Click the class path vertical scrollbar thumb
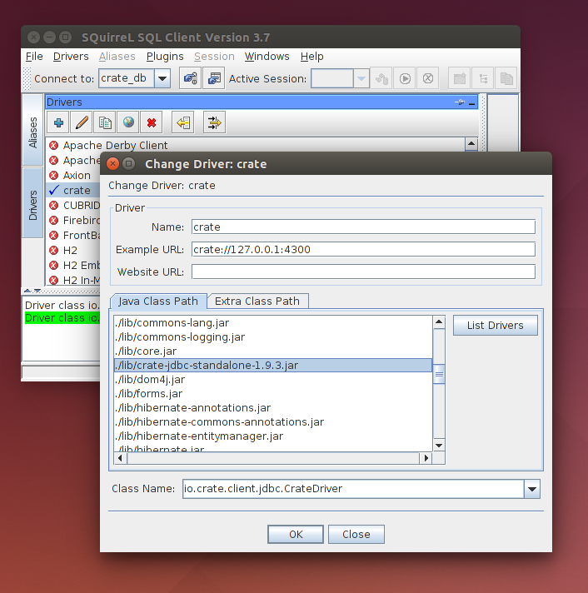588x593 pixels. click(439, 374)
